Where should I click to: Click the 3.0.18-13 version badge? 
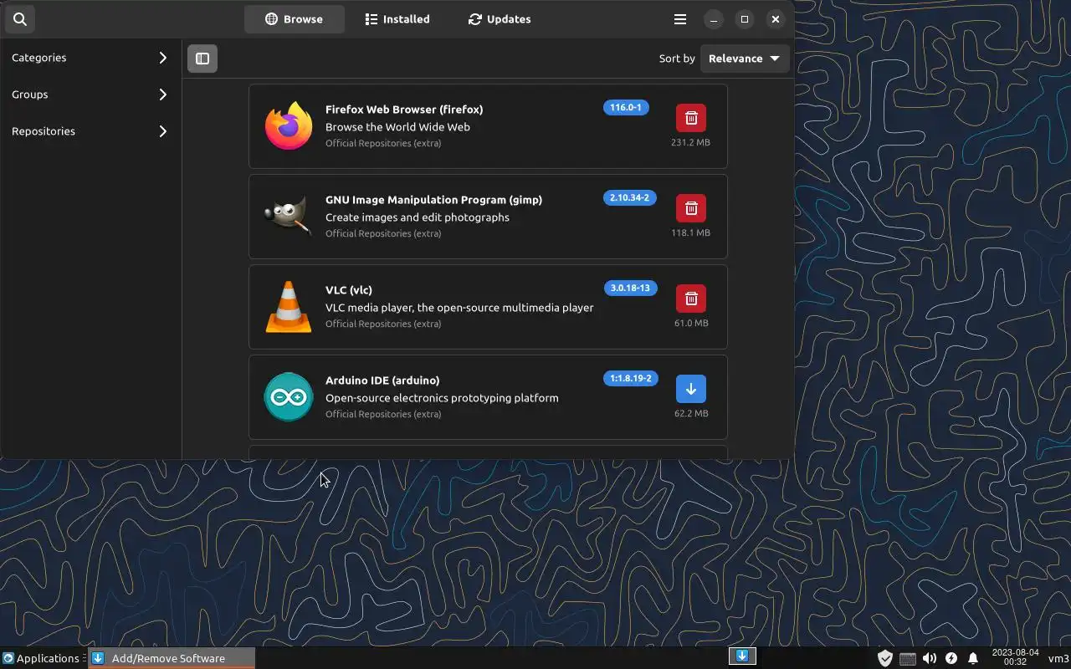630,288
